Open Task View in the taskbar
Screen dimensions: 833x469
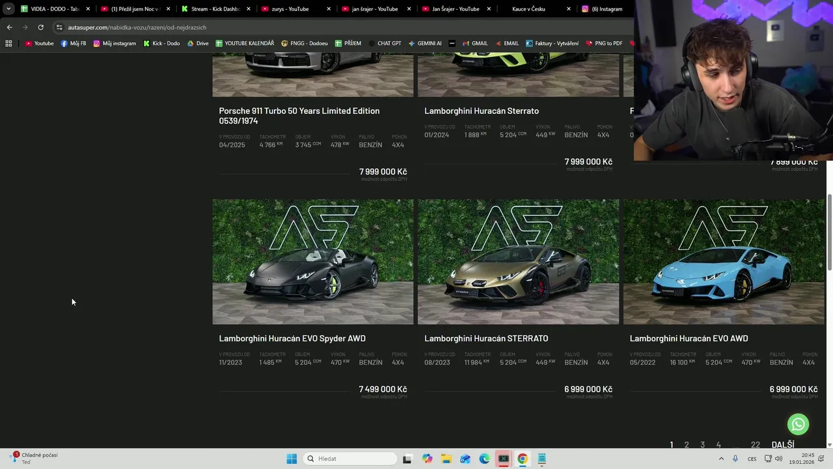[x=407, y=459]
